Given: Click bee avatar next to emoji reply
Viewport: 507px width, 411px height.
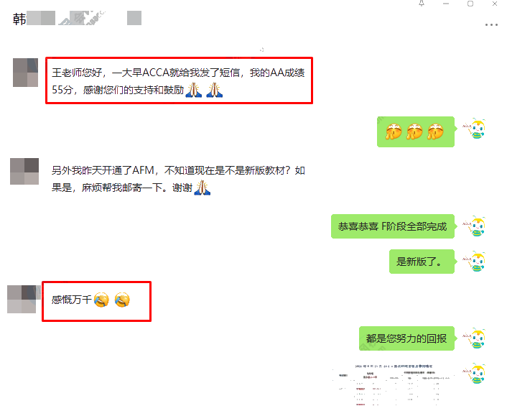Looking at the screenshot, I should [x=475, y=129].
